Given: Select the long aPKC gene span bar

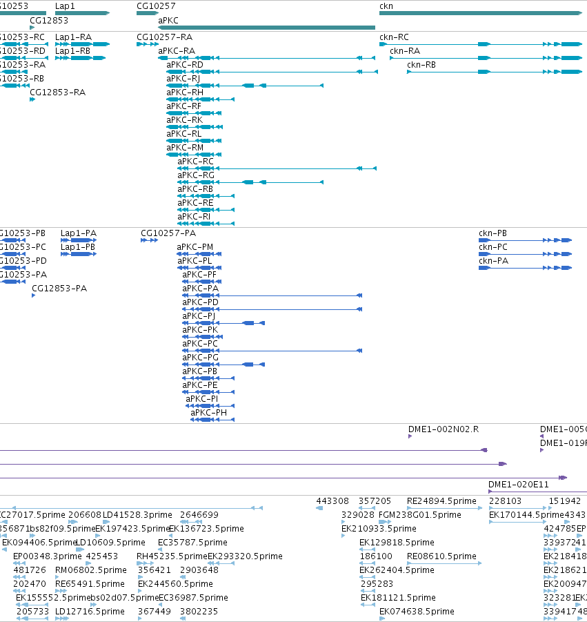Looking at the screenshot, I should [266, 28].
